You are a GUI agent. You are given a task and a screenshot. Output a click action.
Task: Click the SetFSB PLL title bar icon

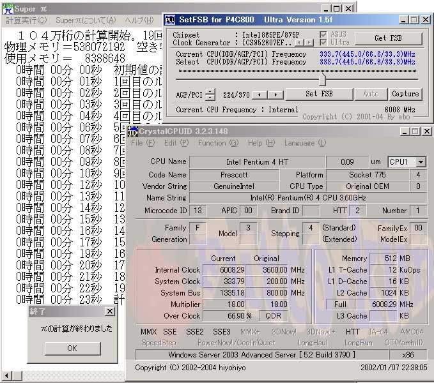(x=169, y=20)
